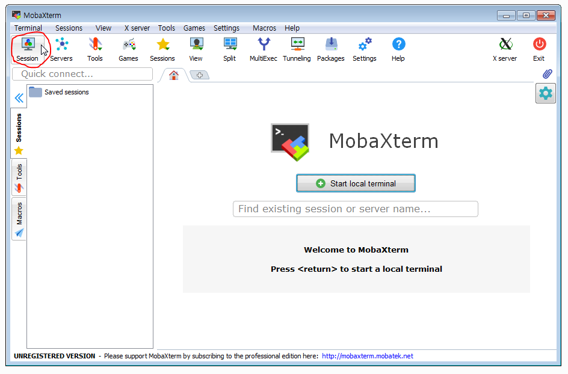The width and height of the screenshot is (568, 374).
Task: Click the large MobaXterm logo image
Action: click(290, 141)
